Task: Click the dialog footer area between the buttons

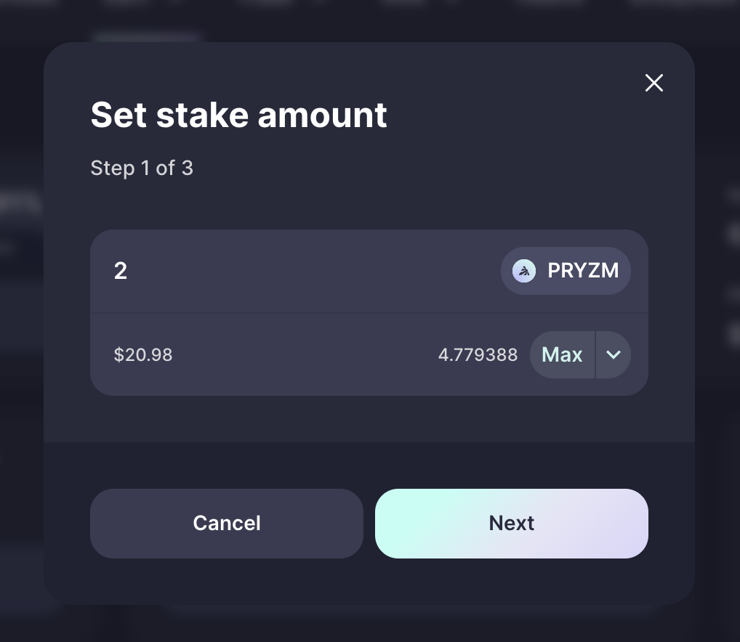Action: [x=369, y=523]
